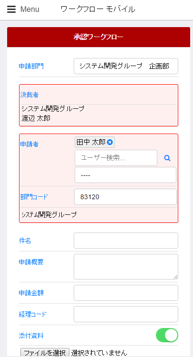The width and height of the screenshot is (193, 357).
Task: Remove 田中 太郎 applicant tag
Action: click(110, 142)
